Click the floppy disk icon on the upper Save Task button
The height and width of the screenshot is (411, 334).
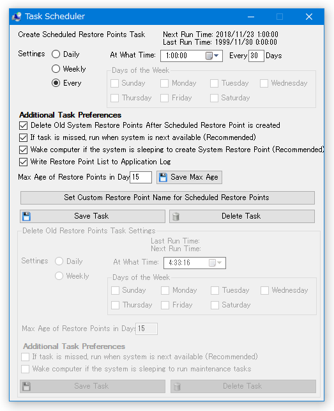coord(26,217)
